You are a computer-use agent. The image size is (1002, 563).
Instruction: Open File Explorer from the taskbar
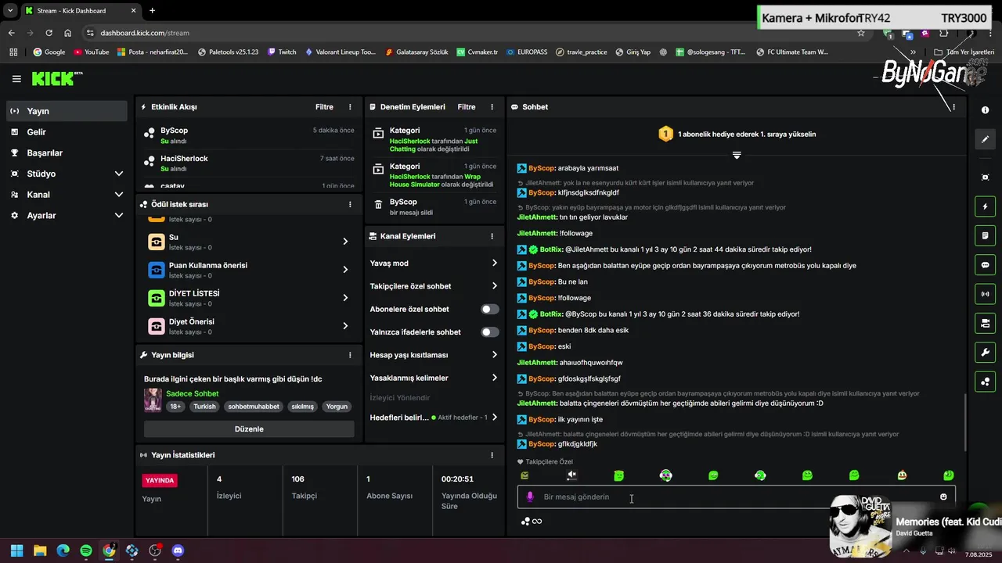40,550
